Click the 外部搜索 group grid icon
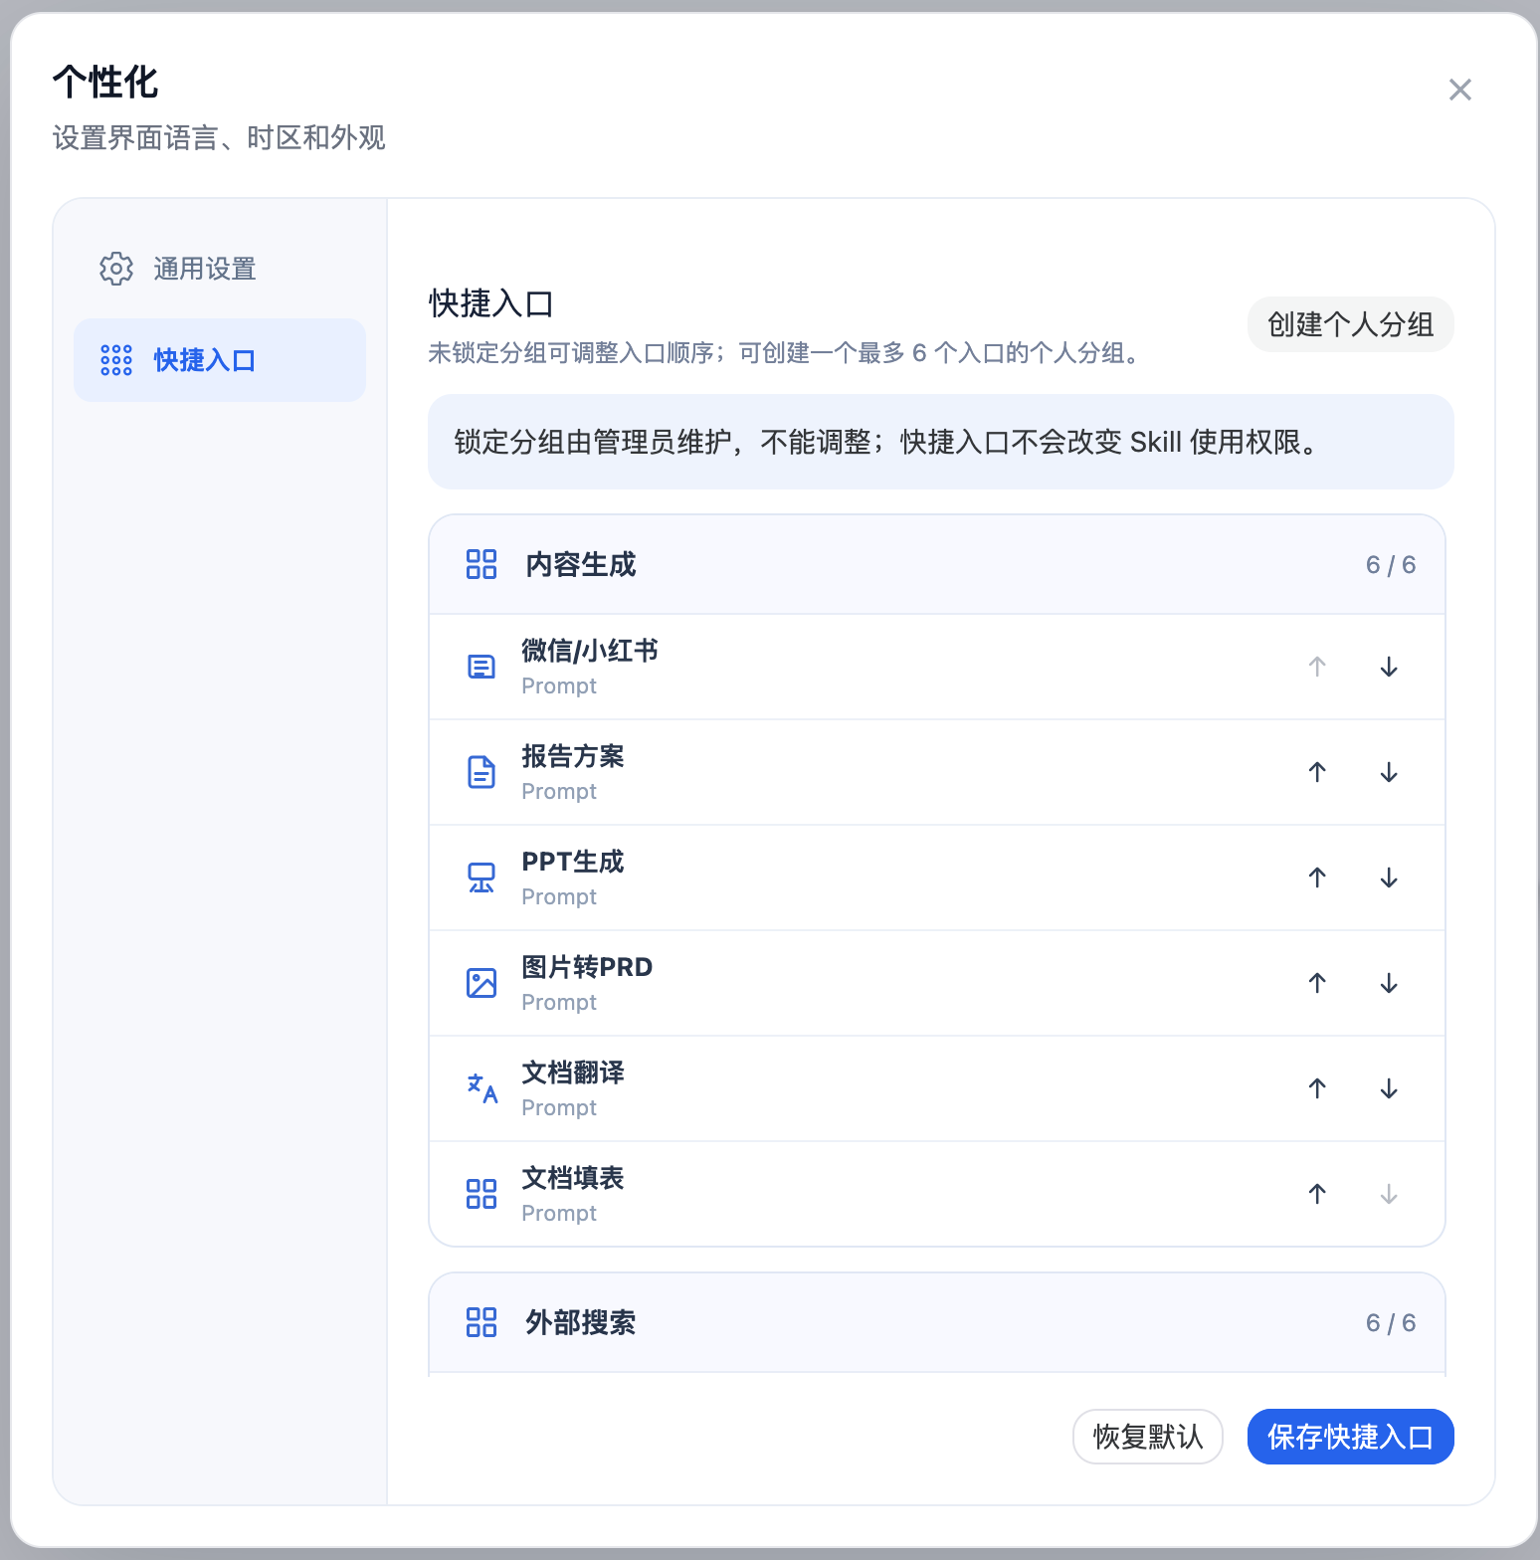 coord(481,1322)
